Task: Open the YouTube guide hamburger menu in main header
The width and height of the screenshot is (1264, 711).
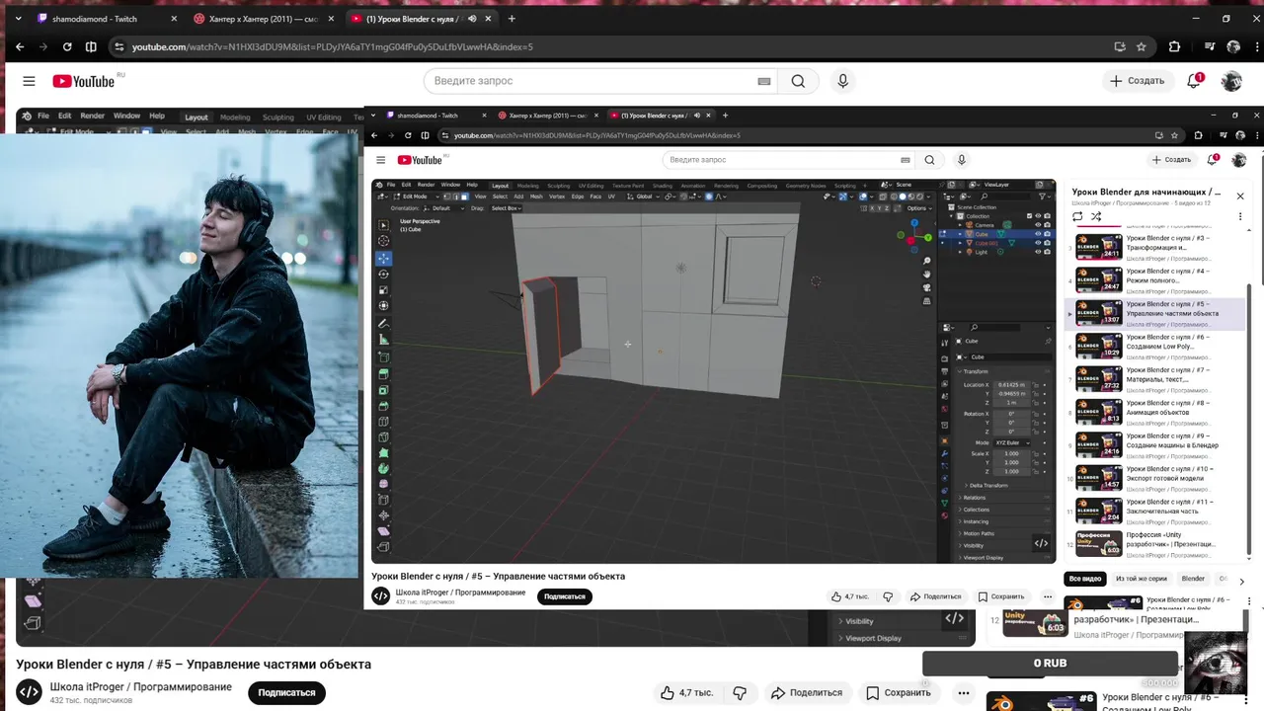Action: point(30,81)
